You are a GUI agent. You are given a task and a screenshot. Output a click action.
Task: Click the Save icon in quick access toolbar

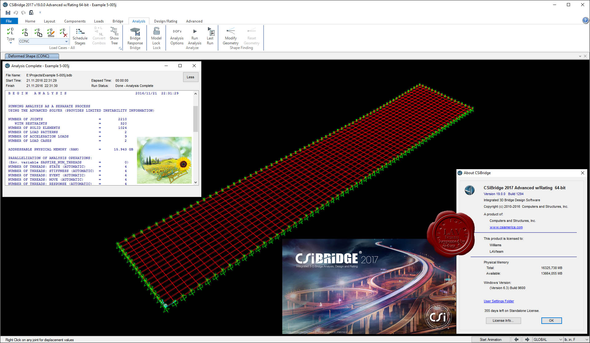click(8, 13)
